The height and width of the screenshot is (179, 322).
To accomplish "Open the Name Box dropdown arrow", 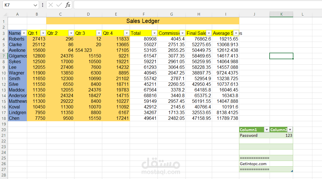I will (x=35, y=5).
